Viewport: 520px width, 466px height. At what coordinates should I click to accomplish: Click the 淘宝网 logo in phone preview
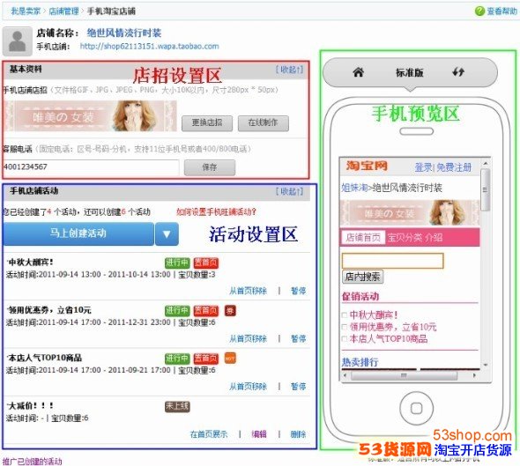pos(367,166)
